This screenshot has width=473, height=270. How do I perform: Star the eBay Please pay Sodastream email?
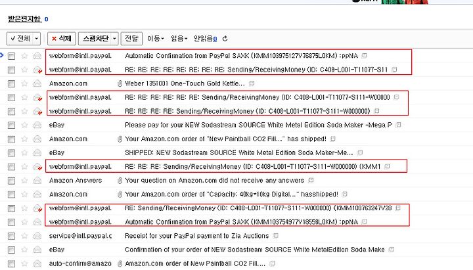tap(24, 125)
